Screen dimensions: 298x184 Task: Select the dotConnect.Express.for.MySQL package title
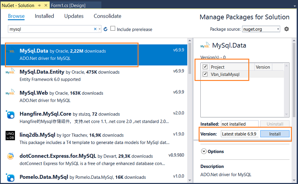[58, 156]
